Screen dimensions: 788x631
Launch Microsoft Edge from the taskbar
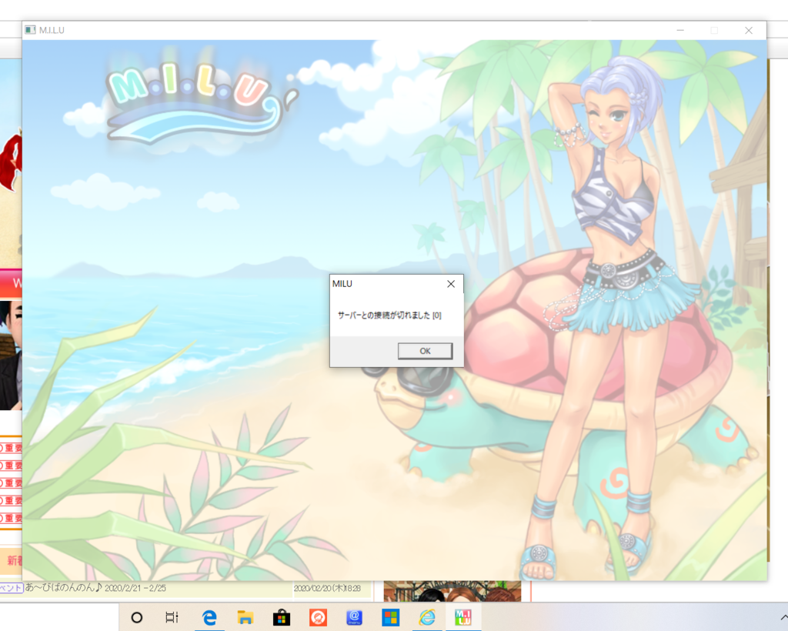(209, 617)
